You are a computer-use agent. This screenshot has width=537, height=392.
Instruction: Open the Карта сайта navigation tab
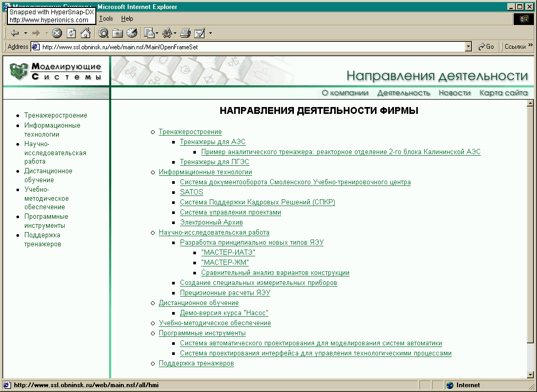point(504,93)
